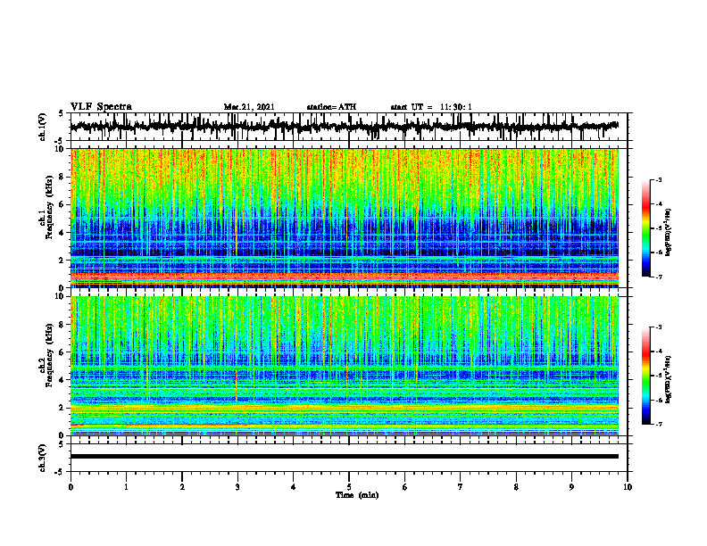
Task: Click the "10" label ending the time axis
Action: coord(628,487)
